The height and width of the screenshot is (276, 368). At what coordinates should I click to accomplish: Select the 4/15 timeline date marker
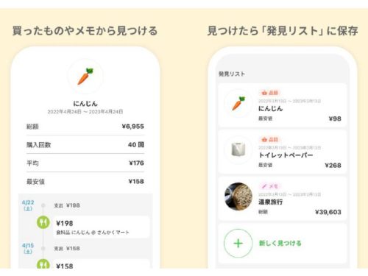pyautogui.click(x=28, y=248)
